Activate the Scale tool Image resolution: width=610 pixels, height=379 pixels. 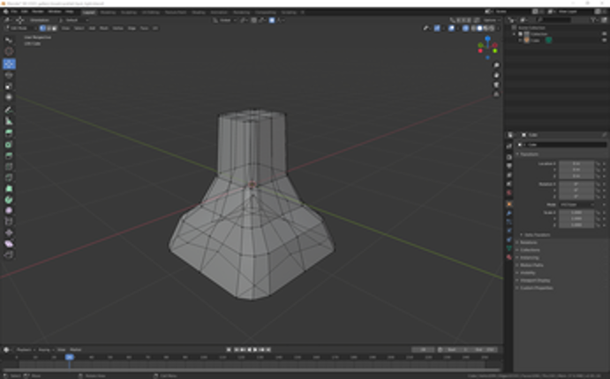[x=9, y=85]
